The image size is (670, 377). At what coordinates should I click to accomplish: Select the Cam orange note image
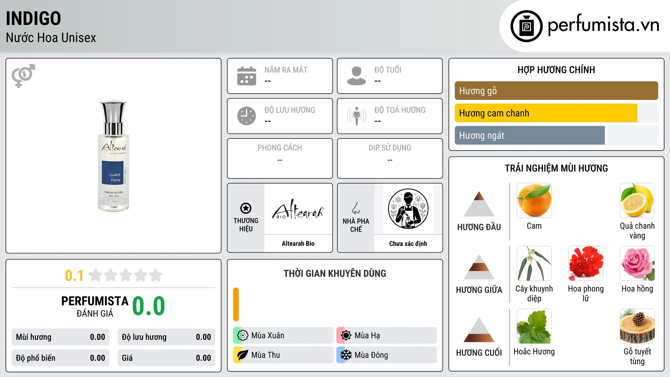534,201
